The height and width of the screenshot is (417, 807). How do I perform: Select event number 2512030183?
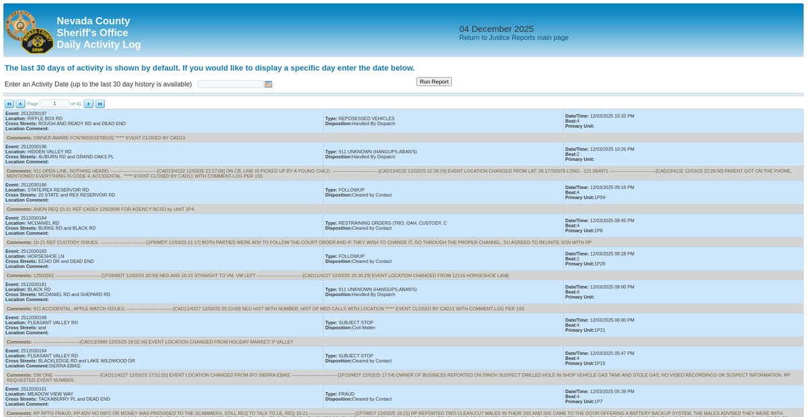tap(34, 251)
